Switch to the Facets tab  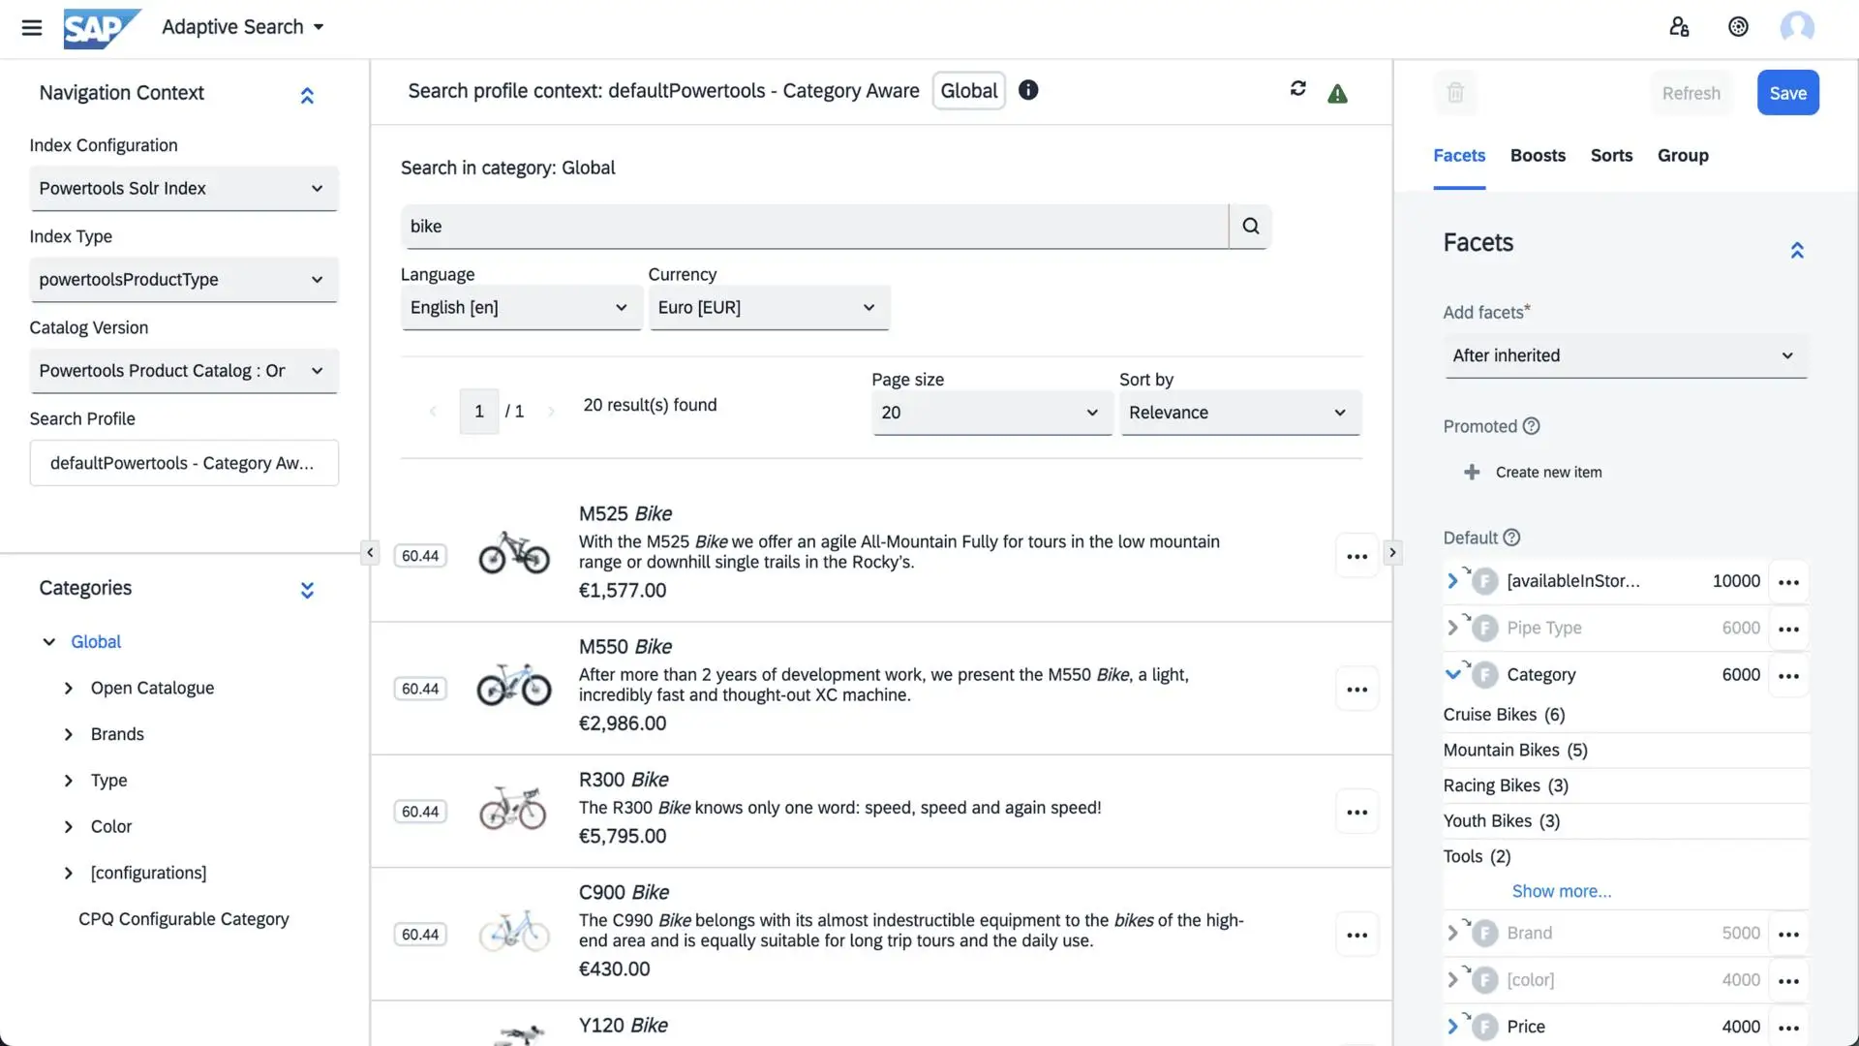click(1459, 155)
